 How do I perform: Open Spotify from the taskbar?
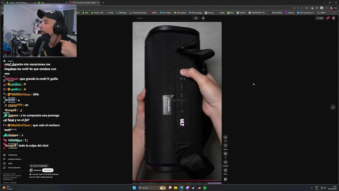tap(205, 188)
